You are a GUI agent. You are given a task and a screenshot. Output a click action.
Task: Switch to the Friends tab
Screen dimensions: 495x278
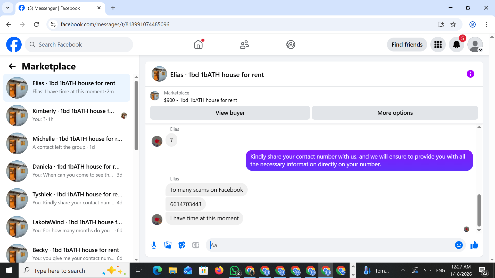click(244, 45)
